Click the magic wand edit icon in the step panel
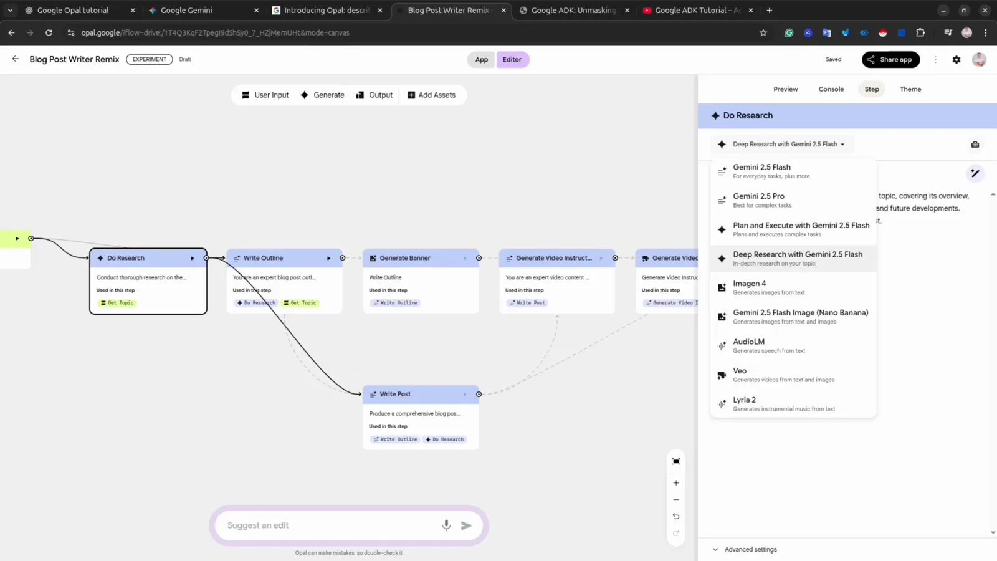The height and width of the screenshot is (561, 997). coord(975,173)
